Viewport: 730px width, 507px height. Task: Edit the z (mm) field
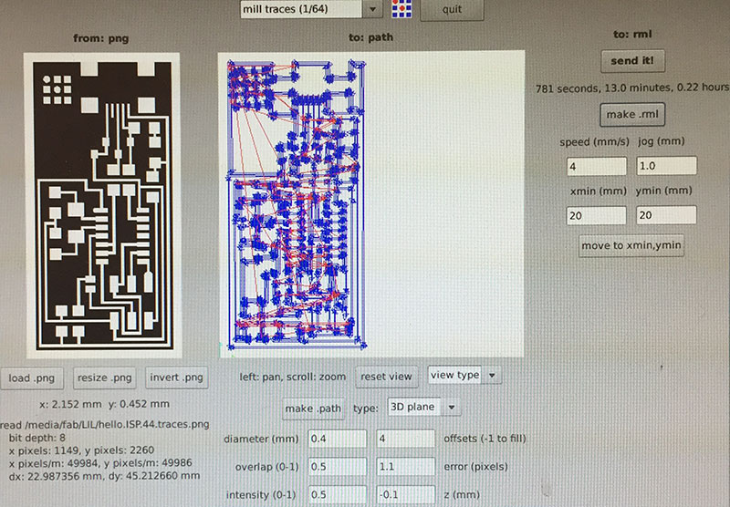(x=405, y=495)
